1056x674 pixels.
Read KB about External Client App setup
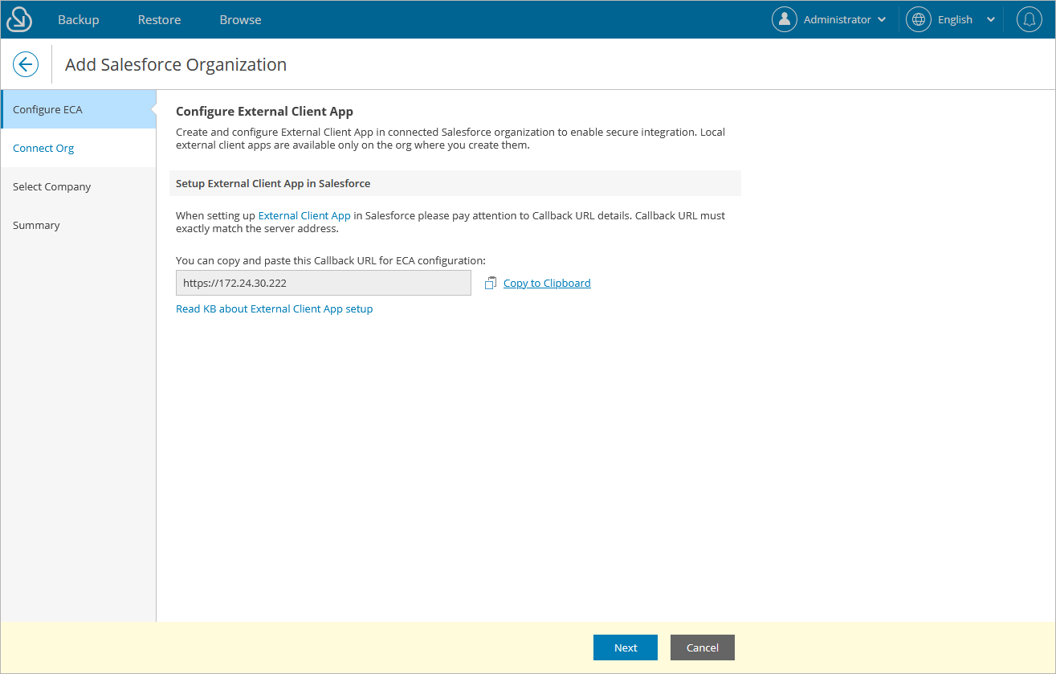[x=274, y=308]
